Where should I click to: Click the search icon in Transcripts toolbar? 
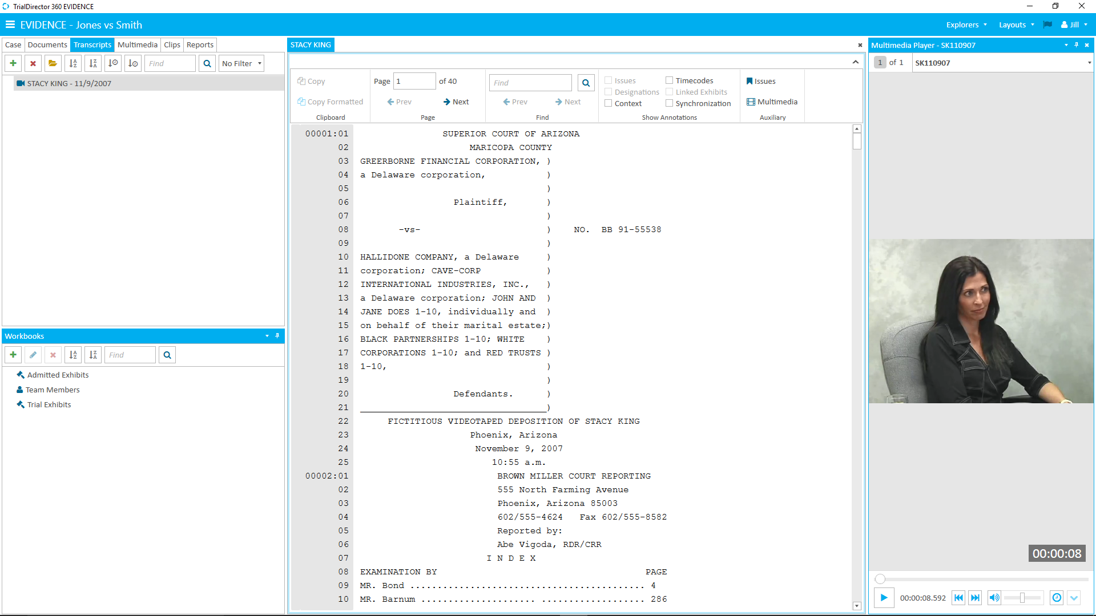[x=207, y=63]
